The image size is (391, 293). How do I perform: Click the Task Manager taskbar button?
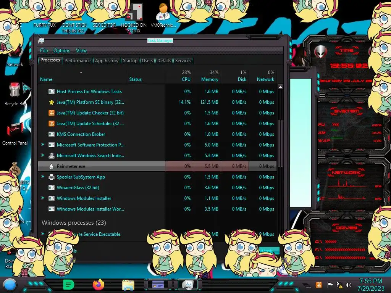pyautogui.click(x=187, y=285)
